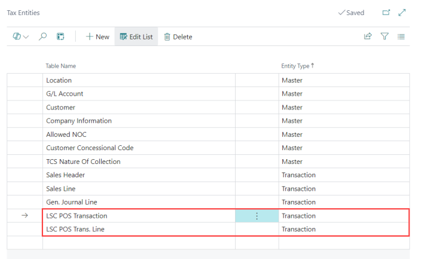Open the filter pane icon
Image resolution: width=424 pixels, height=259 pixels.
(x=385, y=36)
